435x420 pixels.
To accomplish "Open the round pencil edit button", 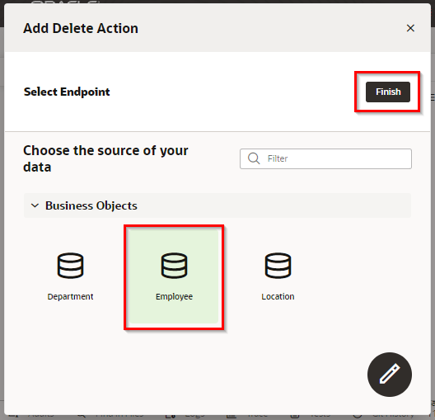I will pyautogui.click(x=389, y=375).
